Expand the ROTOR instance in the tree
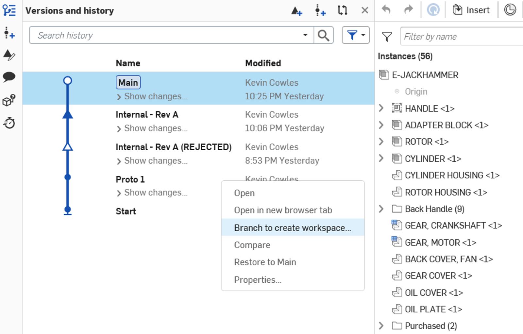523x334 pixels. click(381, 142)
